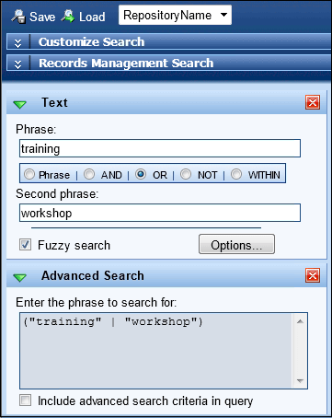The width and height of the screenshot is (332, 418).
Task: Expand the Customize Search chevron
Action: click(x=17, y=42)
